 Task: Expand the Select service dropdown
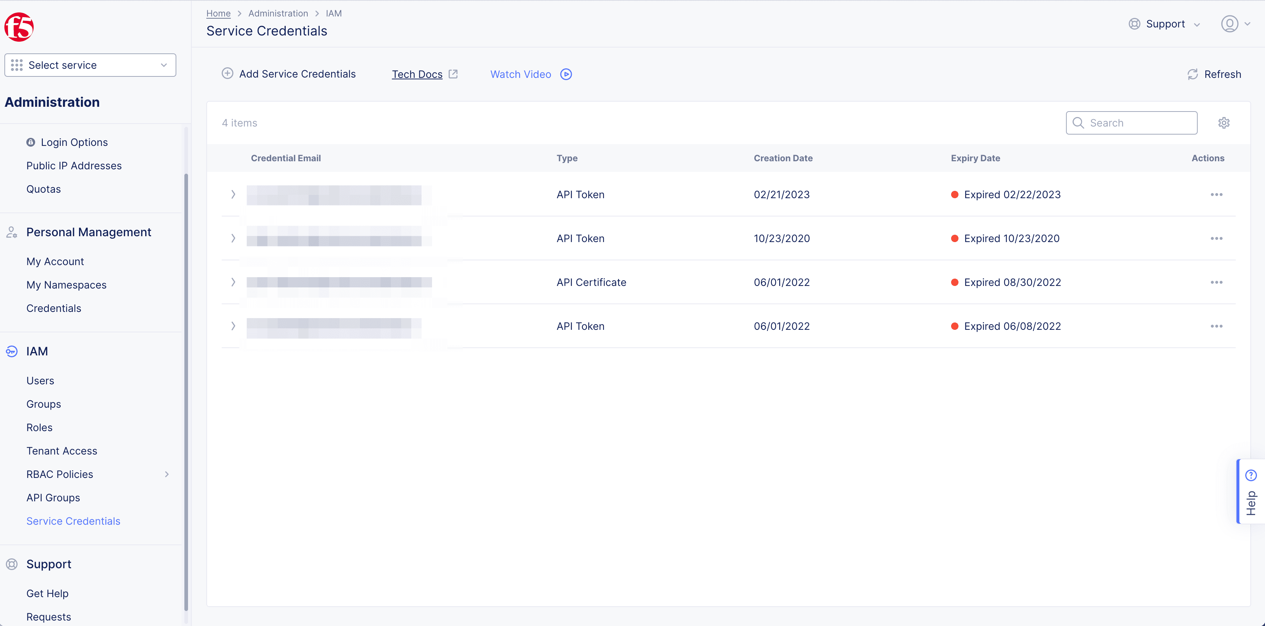(x=90, y=64)
